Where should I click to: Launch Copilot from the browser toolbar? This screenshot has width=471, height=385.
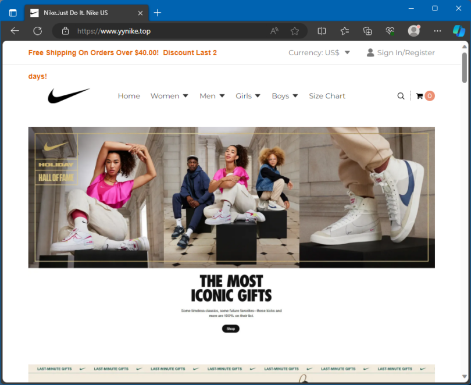pyautogui.click(x=459, y=31)
